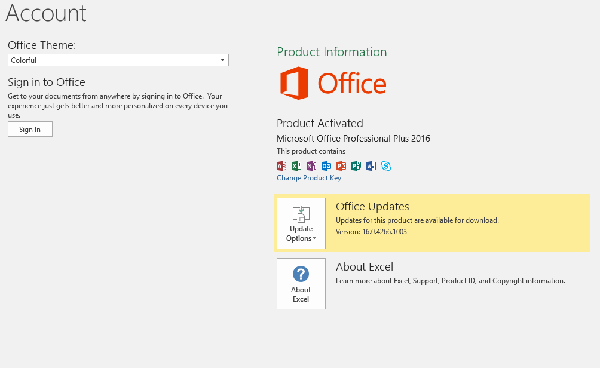600x368 pixels.
Task: Click the Publisher product icon
Action: 356,166
